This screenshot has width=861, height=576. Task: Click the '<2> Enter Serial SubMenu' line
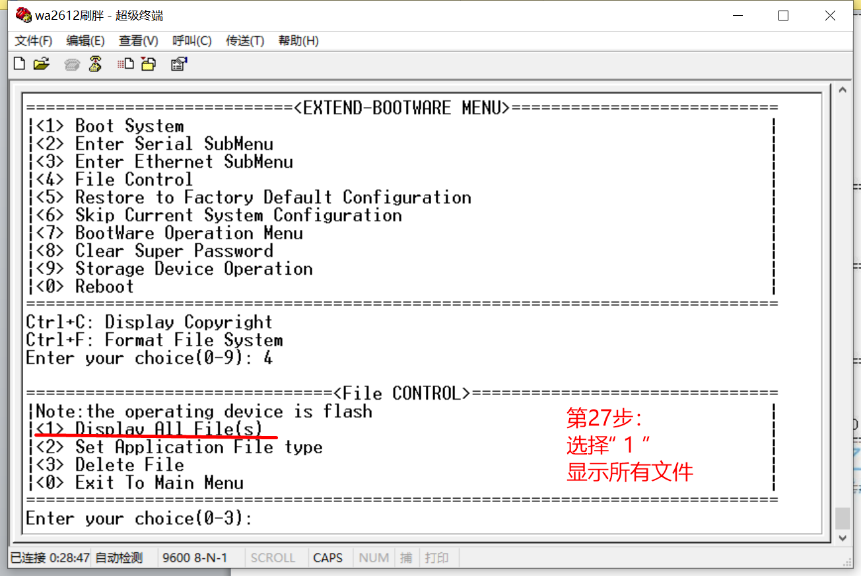pos(155,144)
